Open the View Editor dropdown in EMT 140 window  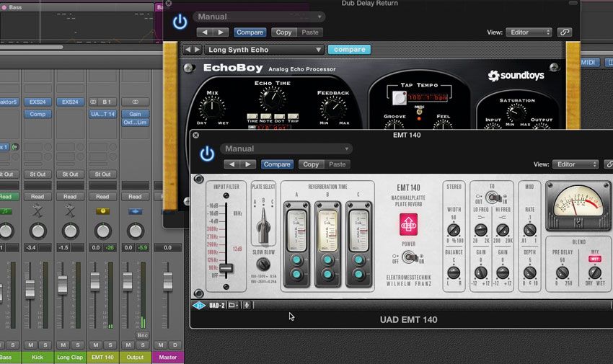[x=575, y=164]
